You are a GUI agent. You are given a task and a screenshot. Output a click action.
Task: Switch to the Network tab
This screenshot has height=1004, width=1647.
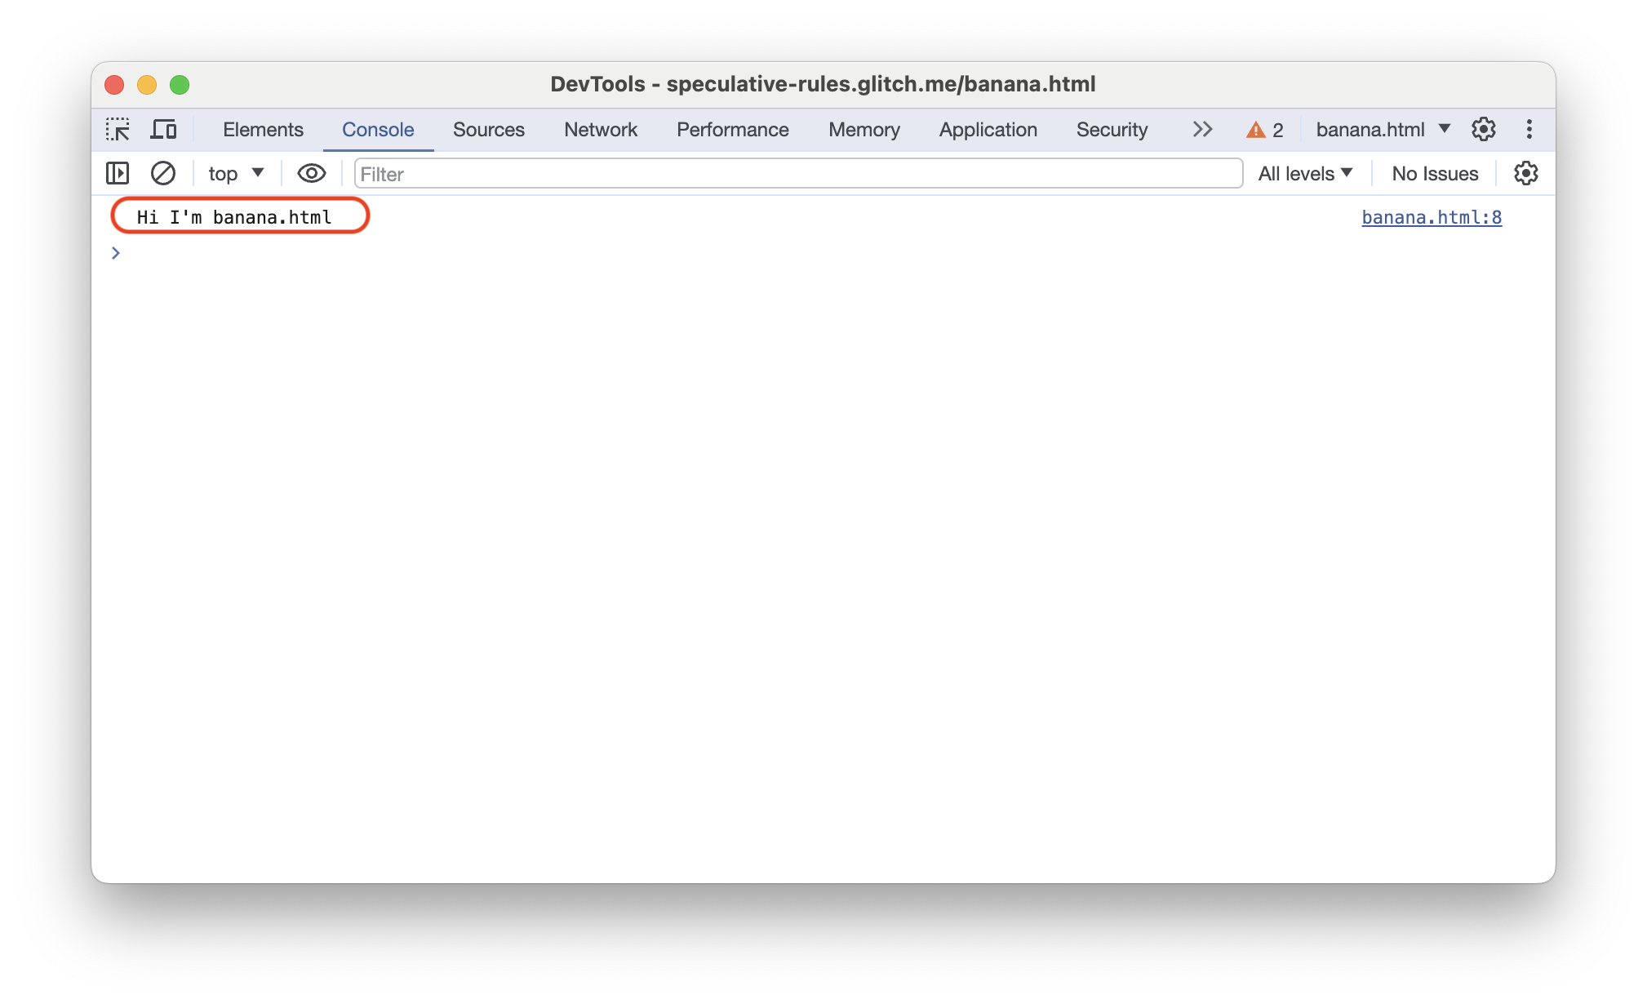point(600,128)
